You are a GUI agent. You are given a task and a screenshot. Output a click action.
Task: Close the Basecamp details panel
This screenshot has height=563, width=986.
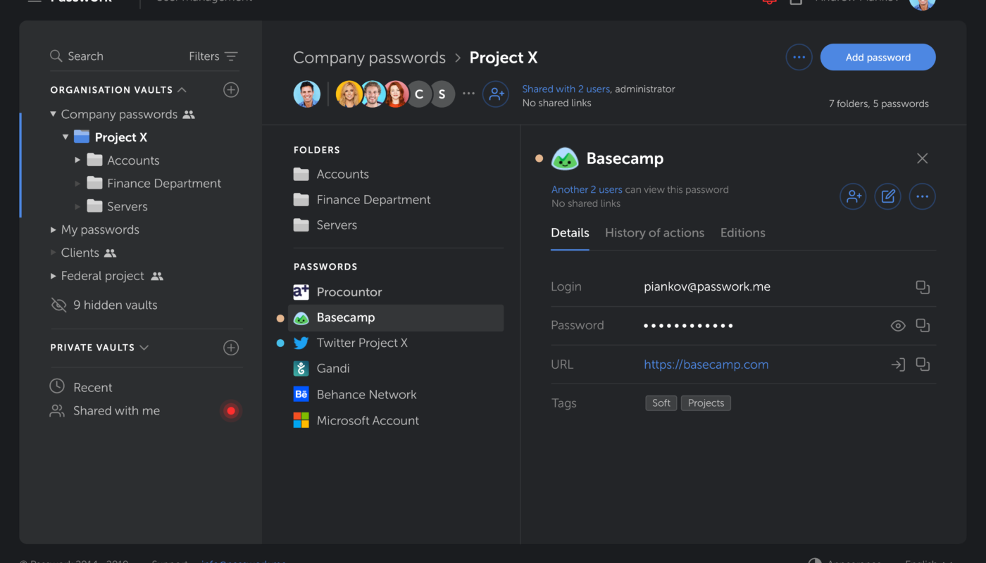click(923, 158)
